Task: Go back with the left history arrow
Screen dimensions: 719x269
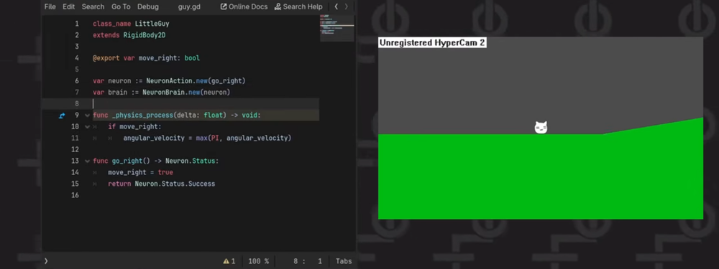Action: pyautogui.click(x=336, y=7)
